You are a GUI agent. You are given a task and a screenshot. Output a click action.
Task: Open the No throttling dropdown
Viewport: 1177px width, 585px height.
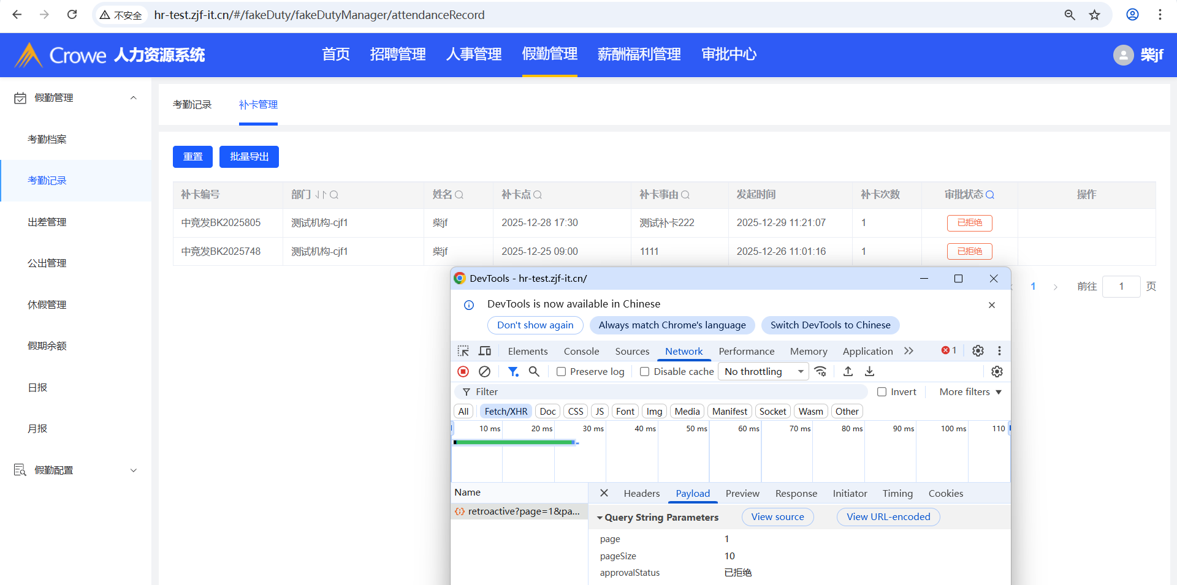pyautogui.click(x=764, y=372)
